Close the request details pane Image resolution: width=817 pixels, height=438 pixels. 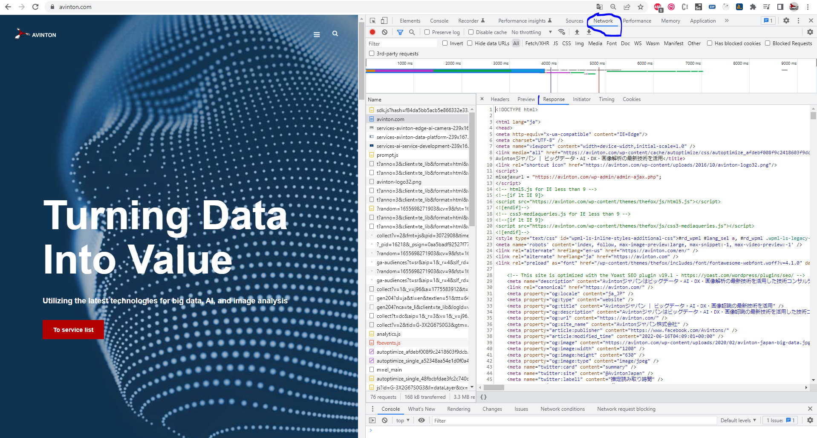coord(482,99)
